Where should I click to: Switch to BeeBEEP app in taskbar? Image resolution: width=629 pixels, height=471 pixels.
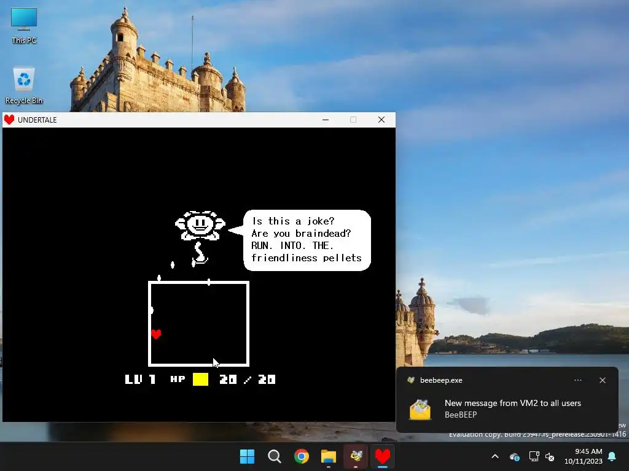click(x=356, y=456)
